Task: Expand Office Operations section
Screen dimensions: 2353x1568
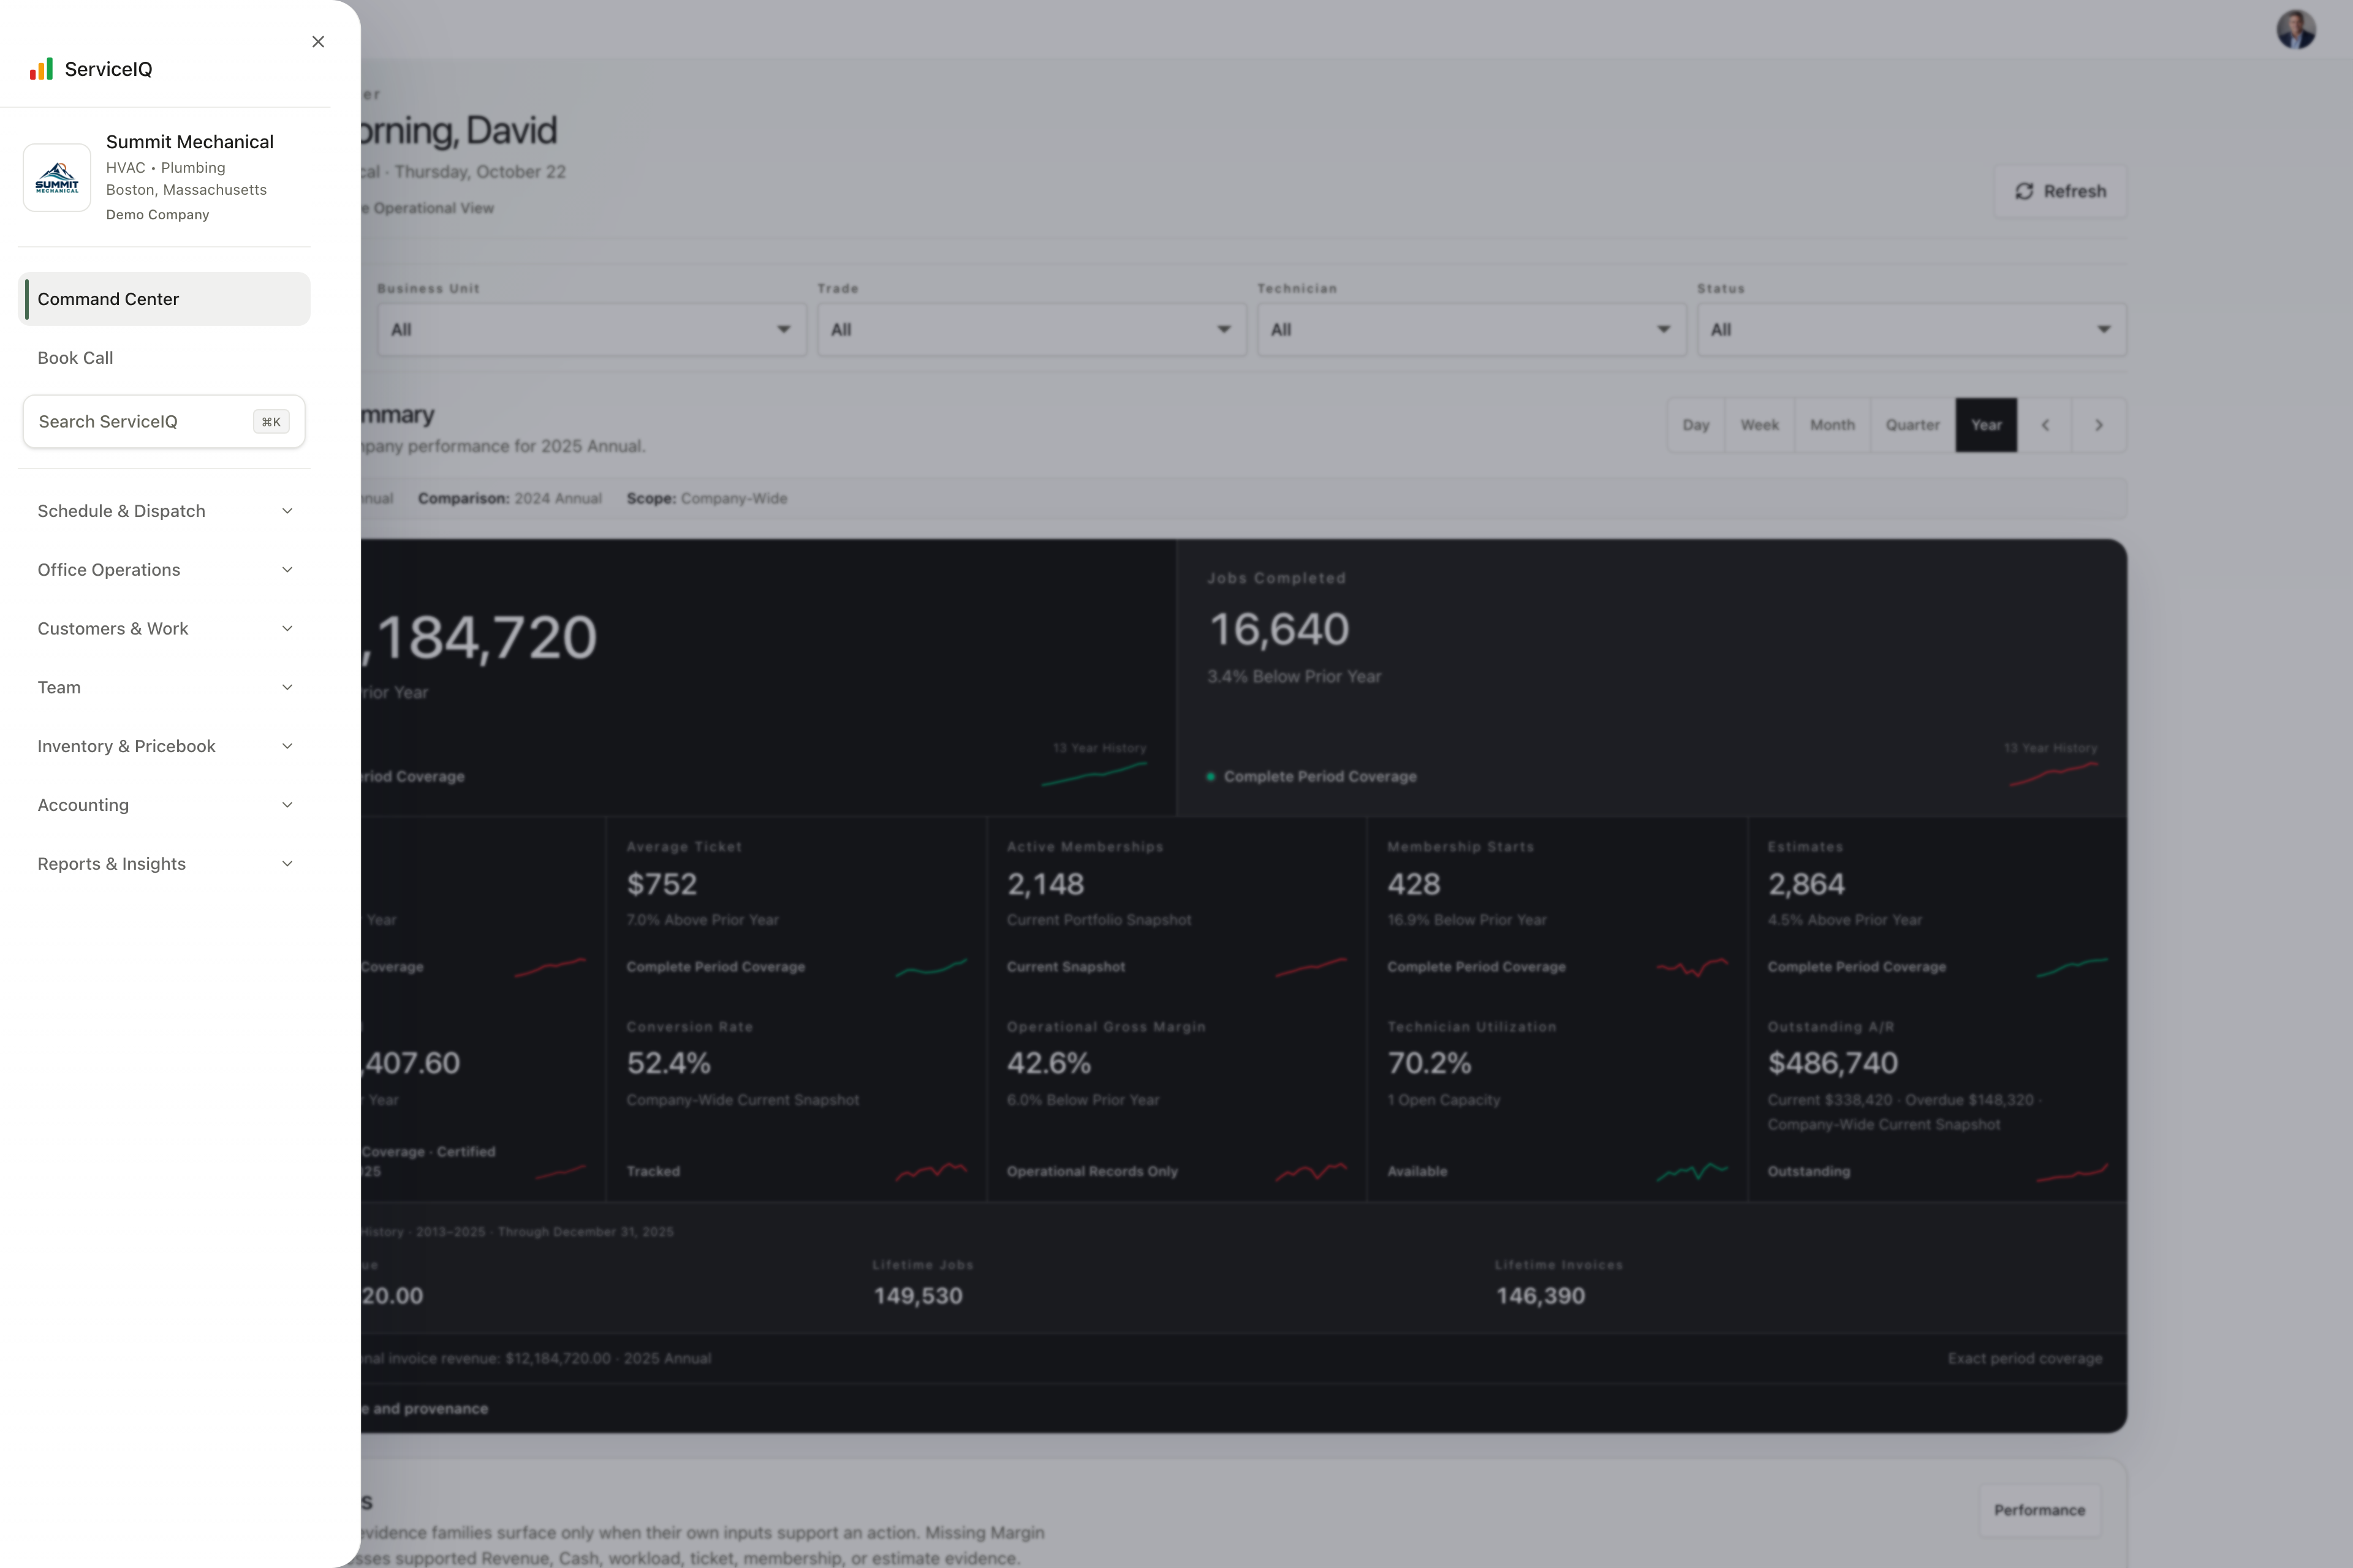Action: pyautogui.click(x=164, y=570)
